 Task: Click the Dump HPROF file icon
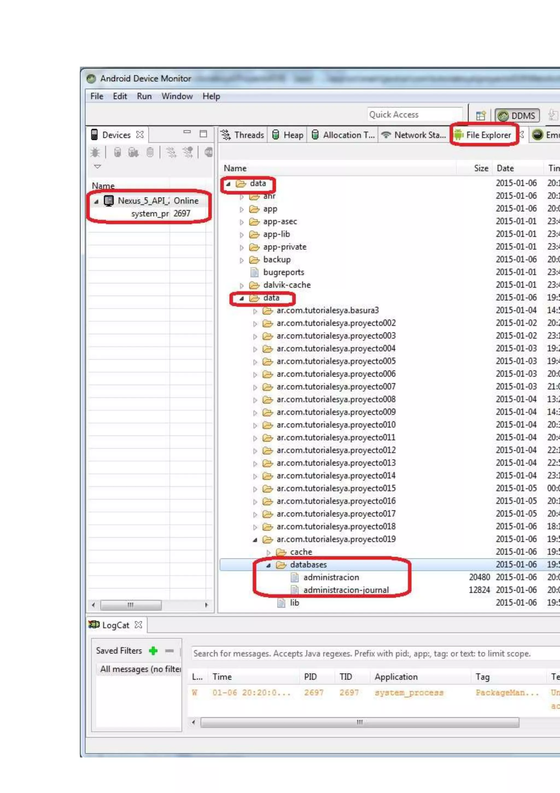[133, 152]
